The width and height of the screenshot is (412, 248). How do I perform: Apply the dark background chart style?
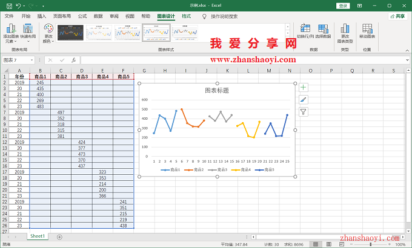pos(70,33)
